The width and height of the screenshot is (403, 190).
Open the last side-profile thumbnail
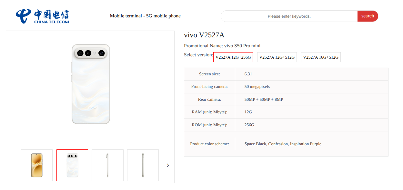click(143, 165)
